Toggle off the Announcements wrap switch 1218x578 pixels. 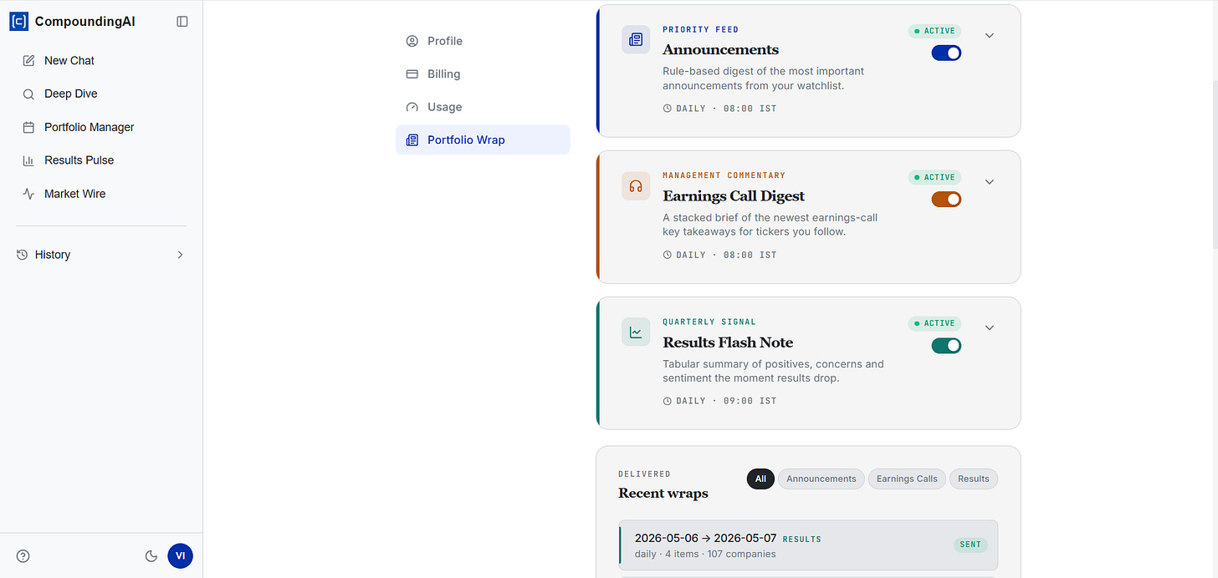pos(946,53)
